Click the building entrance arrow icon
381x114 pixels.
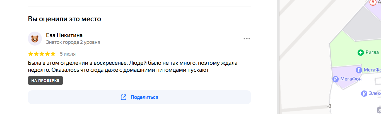coord(329,106)
